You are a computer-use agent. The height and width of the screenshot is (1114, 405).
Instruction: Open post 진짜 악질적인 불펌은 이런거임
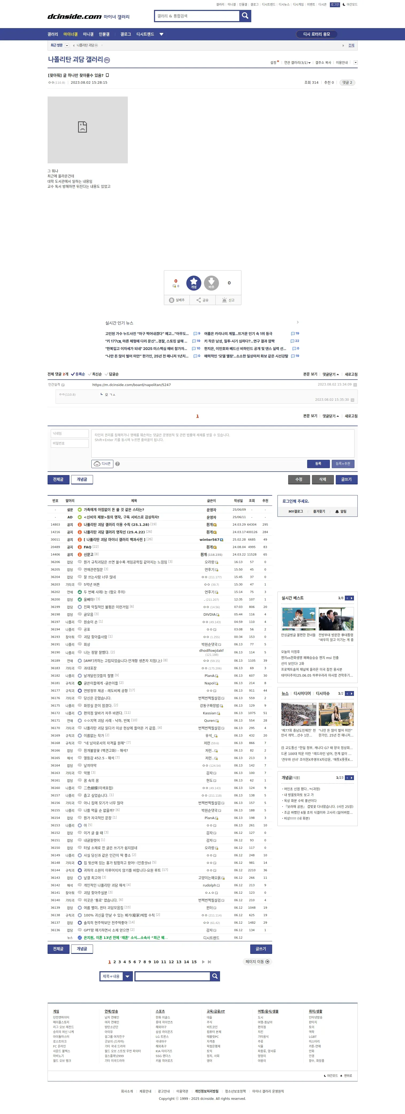coord(106,607)
